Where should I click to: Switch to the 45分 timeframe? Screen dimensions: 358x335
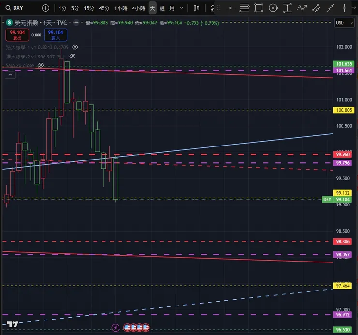pos(104,8)
